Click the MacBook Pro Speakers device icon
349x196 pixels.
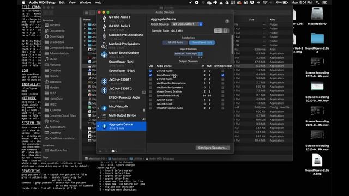104,46
